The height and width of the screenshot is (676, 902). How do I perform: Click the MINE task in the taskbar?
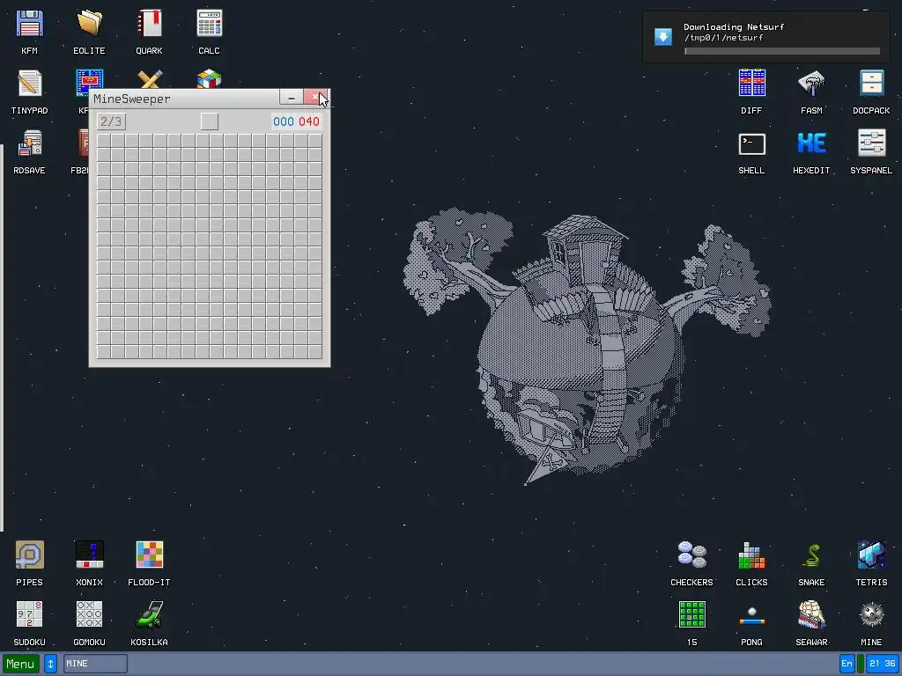click(95, 664)
